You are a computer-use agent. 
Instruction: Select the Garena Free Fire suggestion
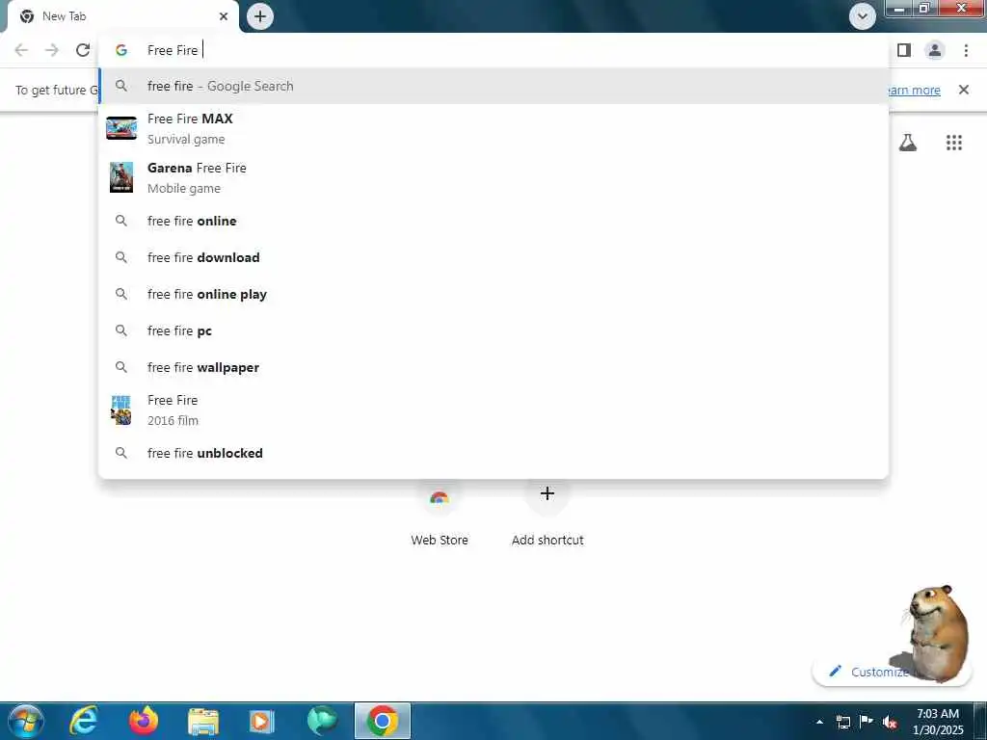pyautogui.click(x=493, y=177)
